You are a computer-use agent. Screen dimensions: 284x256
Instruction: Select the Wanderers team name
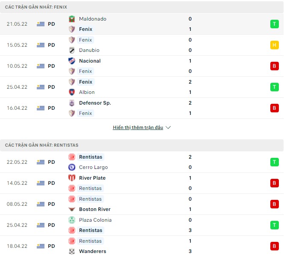92,251
